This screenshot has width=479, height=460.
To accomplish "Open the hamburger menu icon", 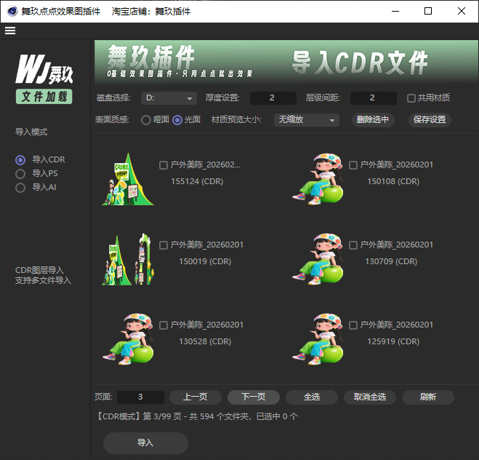I will [10, 31].
